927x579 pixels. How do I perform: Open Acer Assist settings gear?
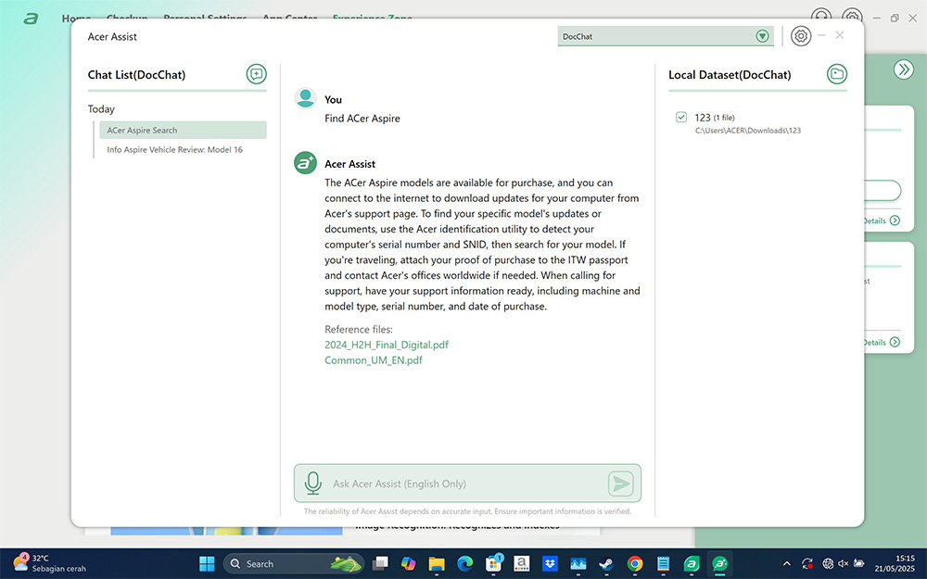801,36
